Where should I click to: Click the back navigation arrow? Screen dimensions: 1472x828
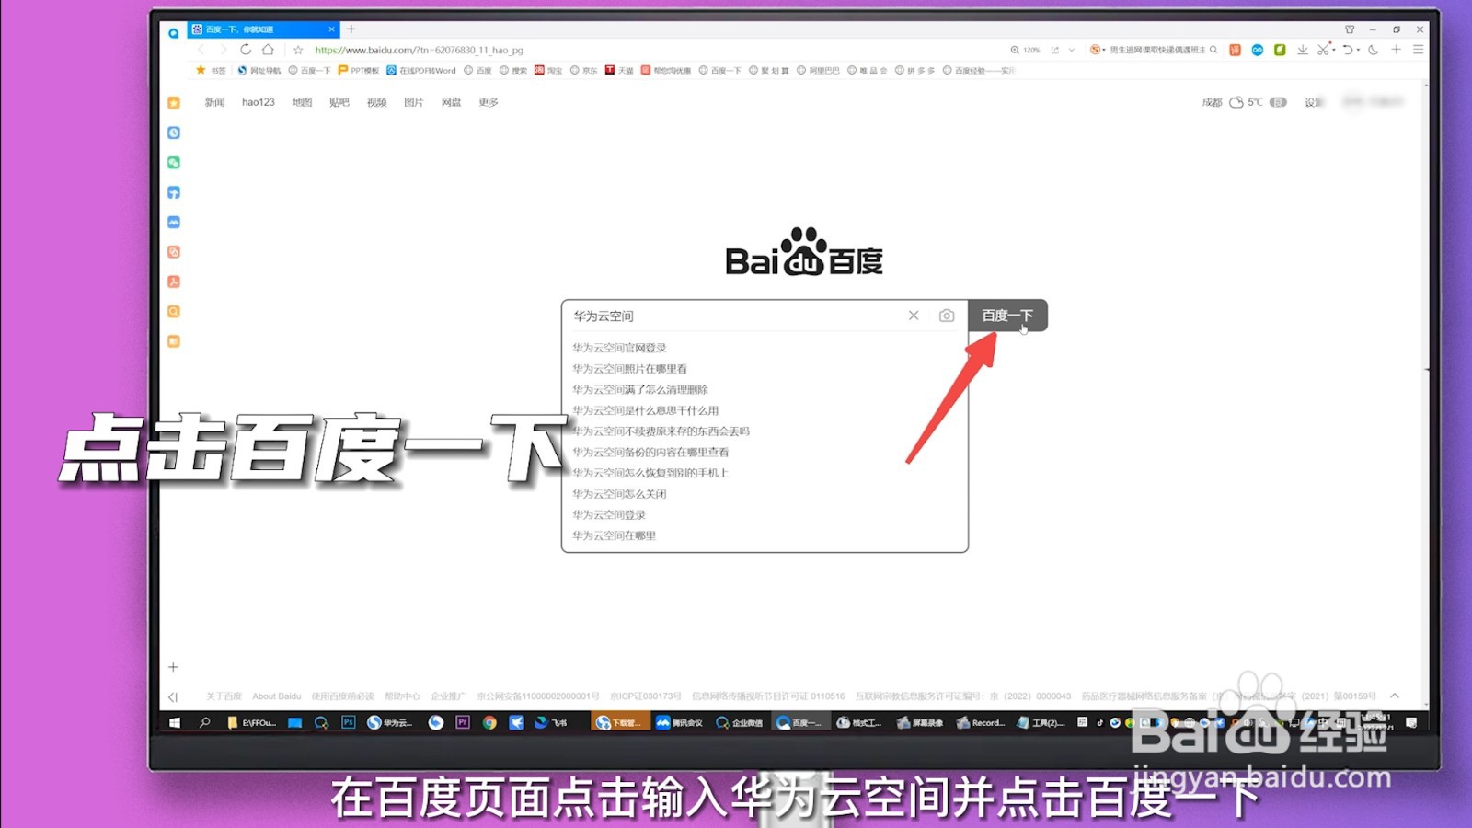201,50
